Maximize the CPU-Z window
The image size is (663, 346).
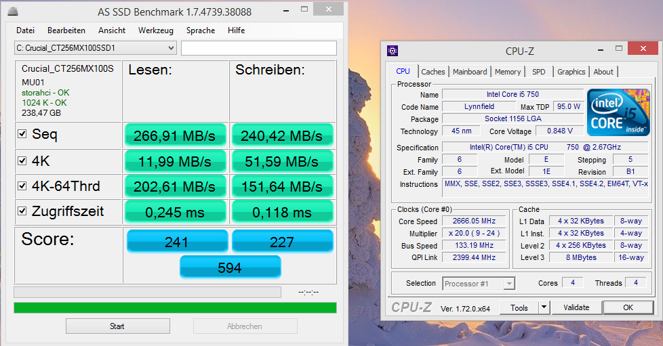619,49
